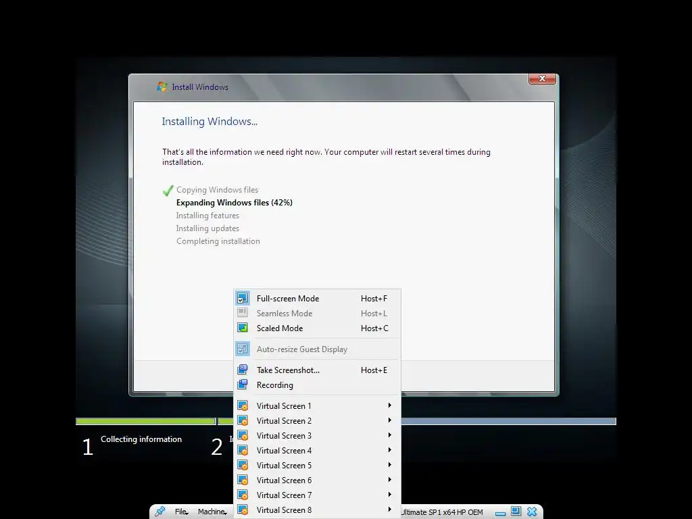The width and height of the screenshot is (692, 519).
Task: Click the Take Screenshot camera icon
Action: 243,370
